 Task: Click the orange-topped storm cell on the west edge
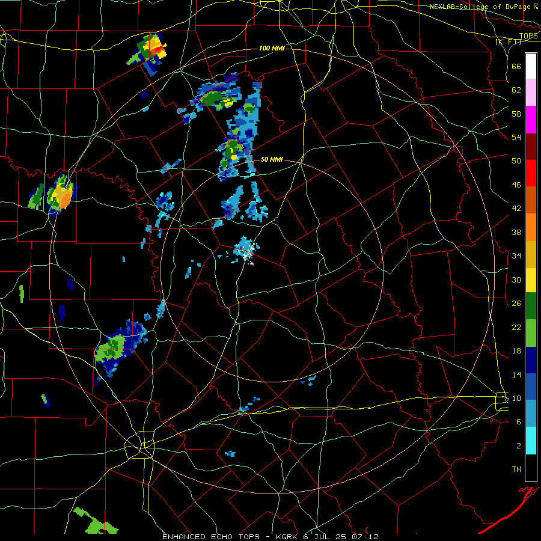(61, 195)
